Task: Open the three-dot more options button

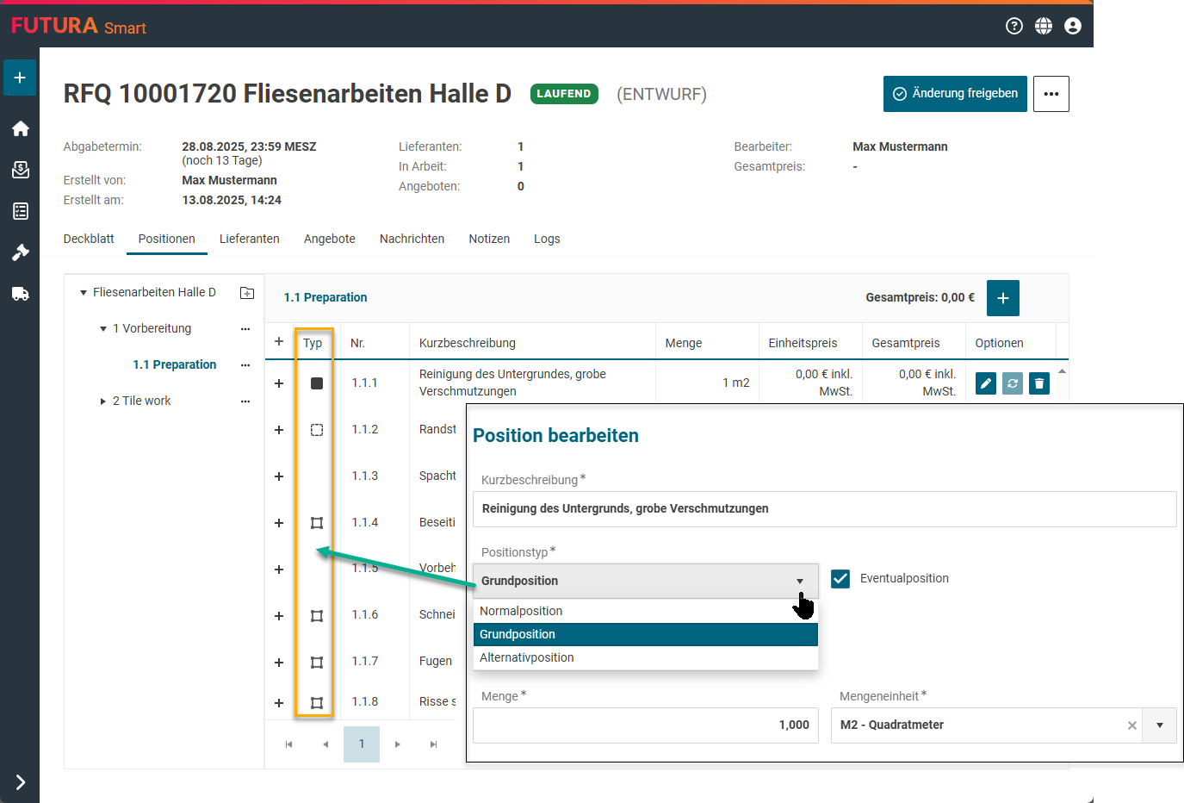Action: point(1051,94)
